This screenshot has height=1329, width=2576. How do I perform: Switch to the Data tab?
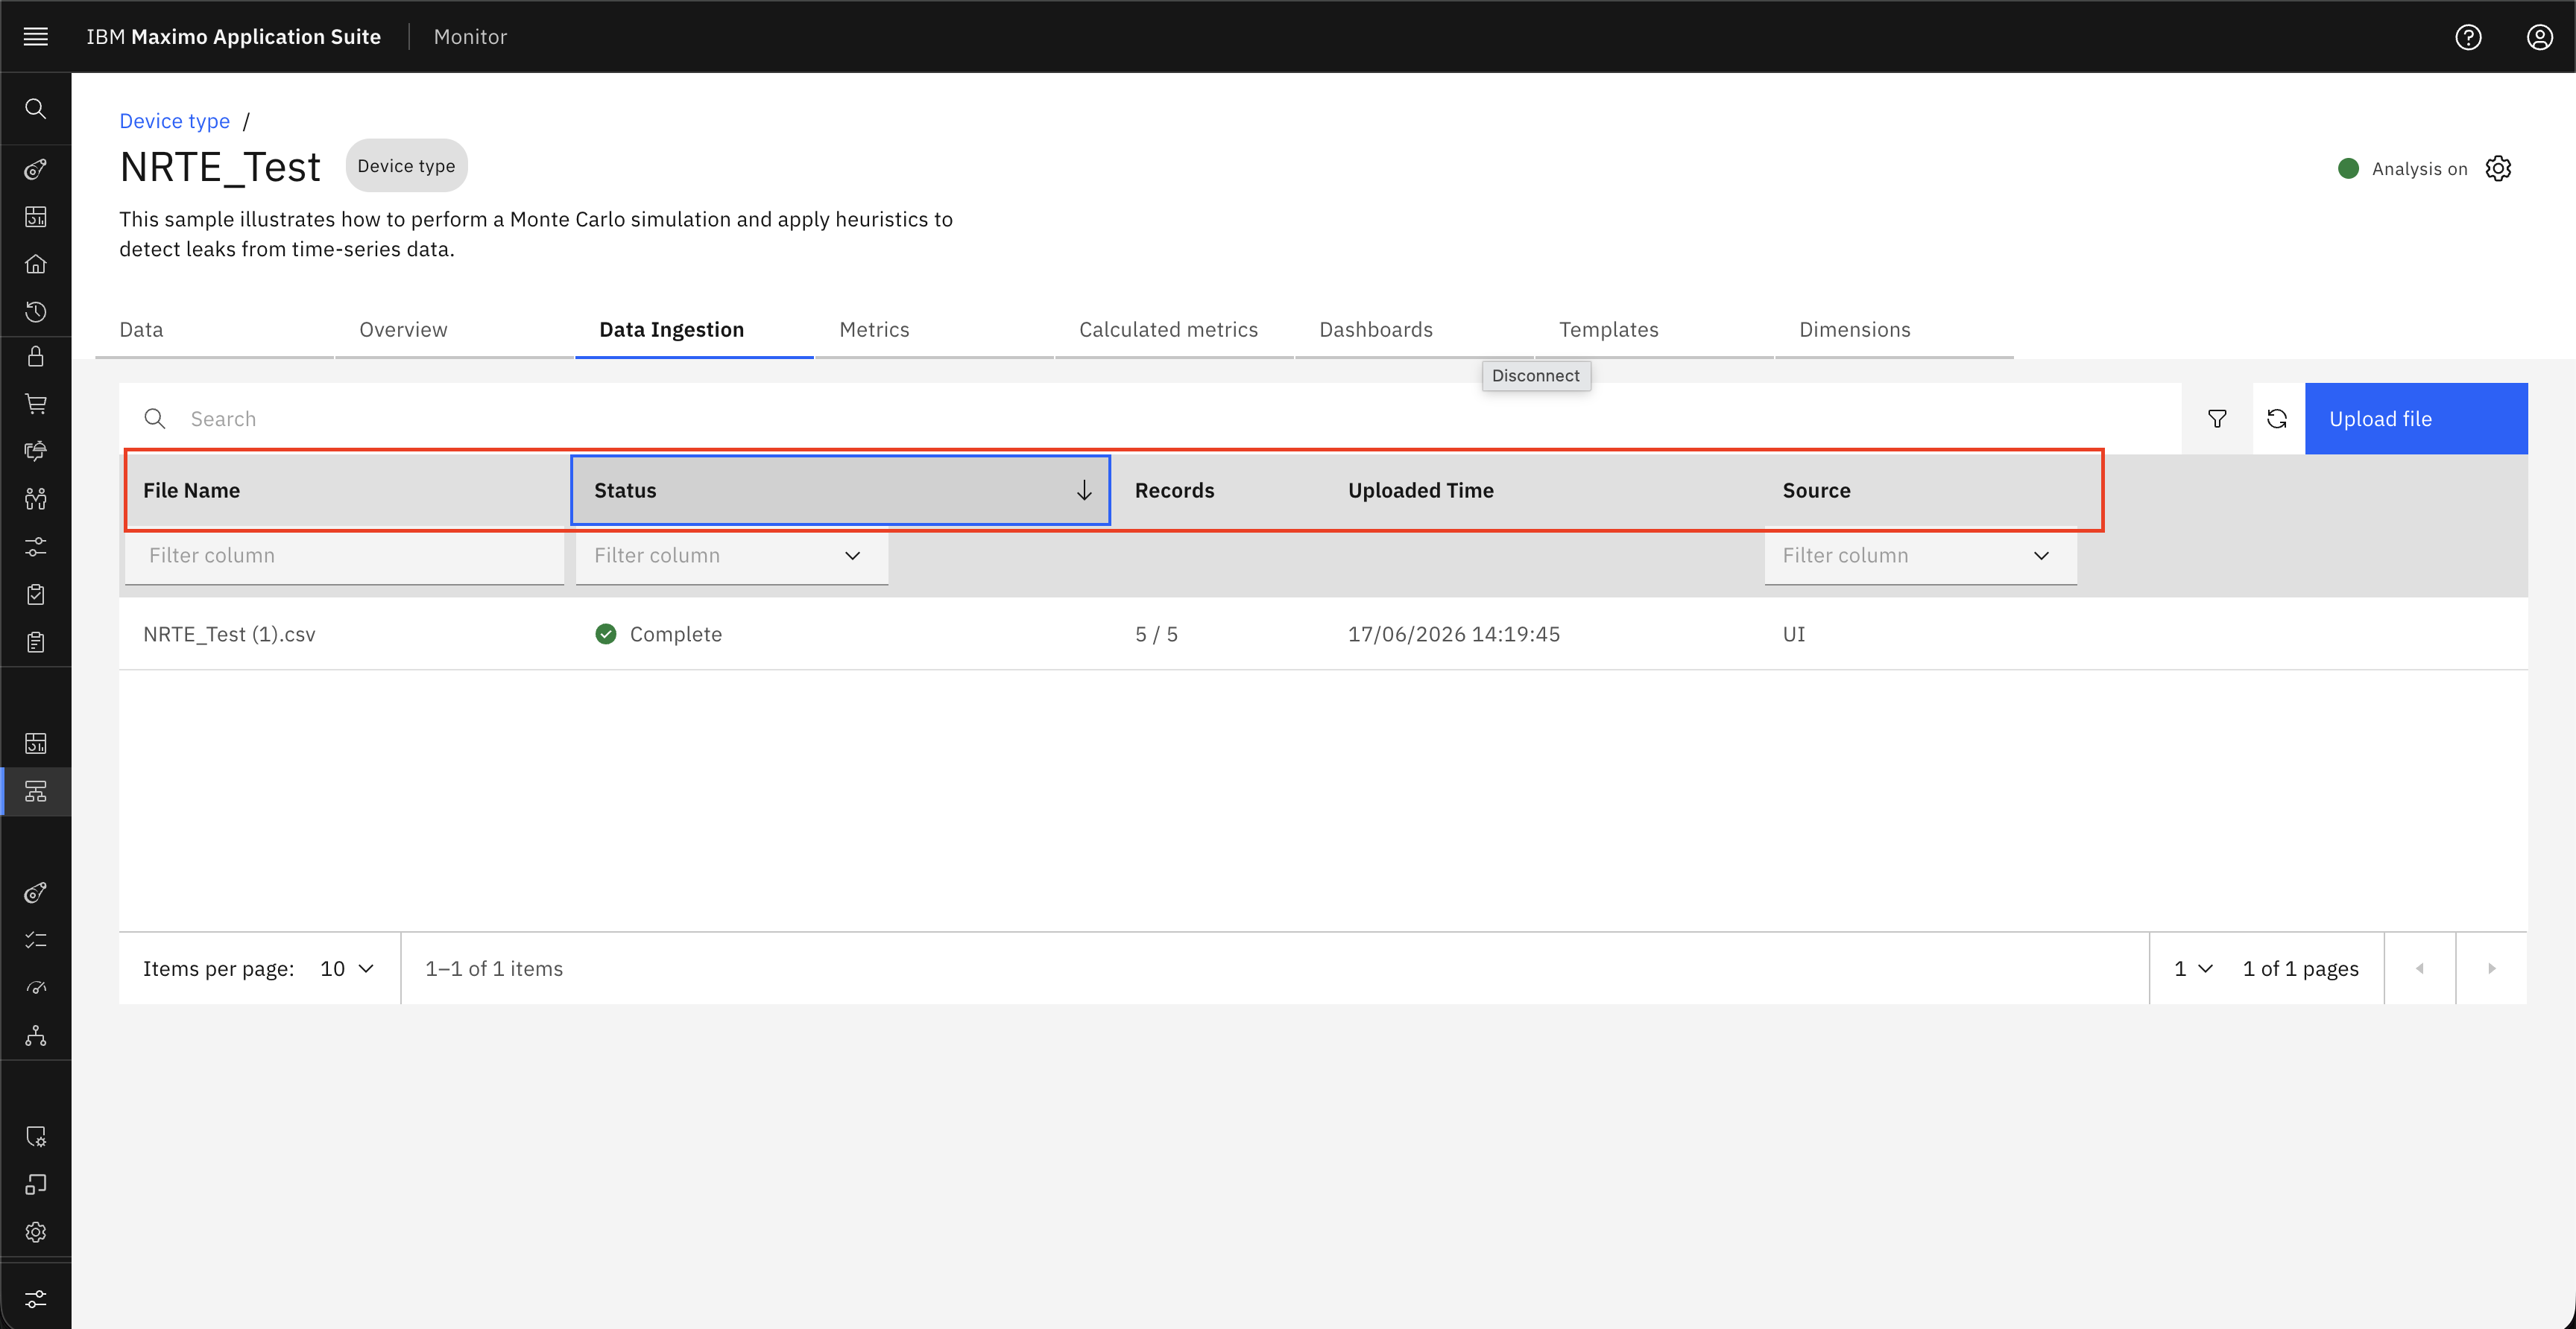click(x=141, y=329)
